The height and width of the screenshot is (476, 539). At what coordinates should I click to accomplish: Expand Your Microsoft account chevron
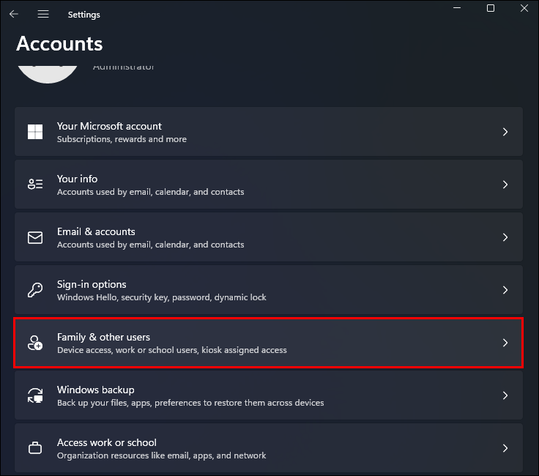505,132
